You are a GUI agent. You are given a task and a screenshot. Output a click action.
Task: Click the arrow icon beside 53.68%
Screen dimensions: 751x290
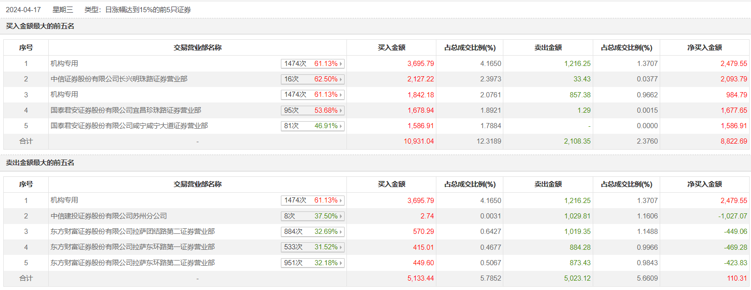tap(341, 111)
